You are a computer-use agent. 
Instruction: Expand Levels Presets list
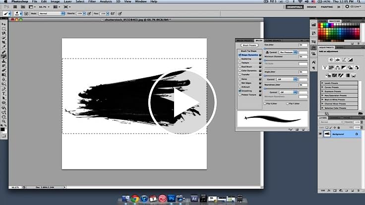pos(322,83)
